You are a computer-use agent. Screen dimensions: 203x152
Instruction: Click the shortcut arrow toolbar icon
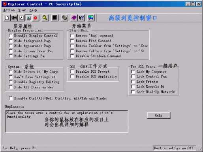pyautogui.click(x=21, y=18)
